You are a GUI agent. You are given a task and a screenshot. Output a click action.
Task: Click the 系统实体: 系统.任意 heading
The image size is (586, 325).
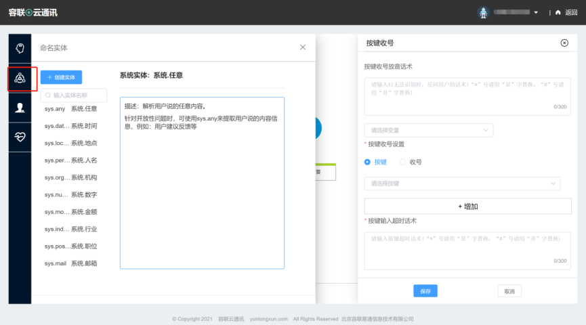[x=151, y=75]
